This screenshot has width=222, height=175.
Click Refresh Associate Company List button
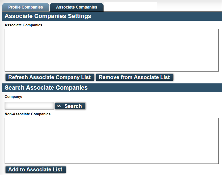pyautogui.click(x=50, y=77)
